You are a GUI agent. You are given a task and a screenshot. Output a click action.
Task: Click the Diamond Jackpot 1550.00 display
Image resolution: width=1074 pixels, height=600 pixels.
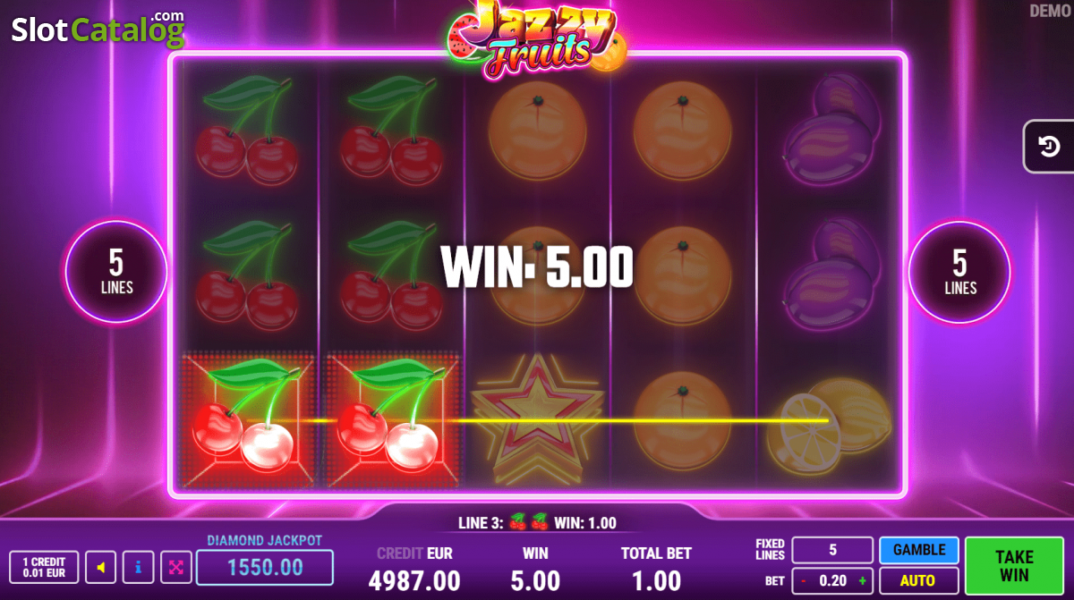click(x=265, y=567)
